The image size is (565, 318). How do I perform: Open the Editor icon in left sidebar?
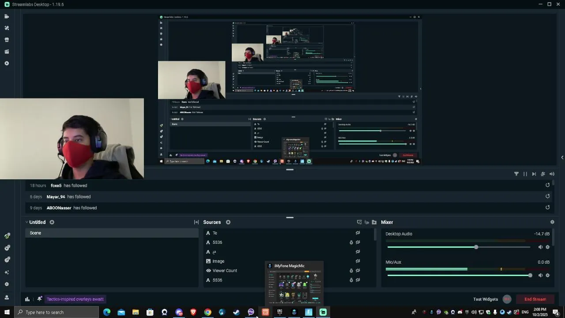7,16
